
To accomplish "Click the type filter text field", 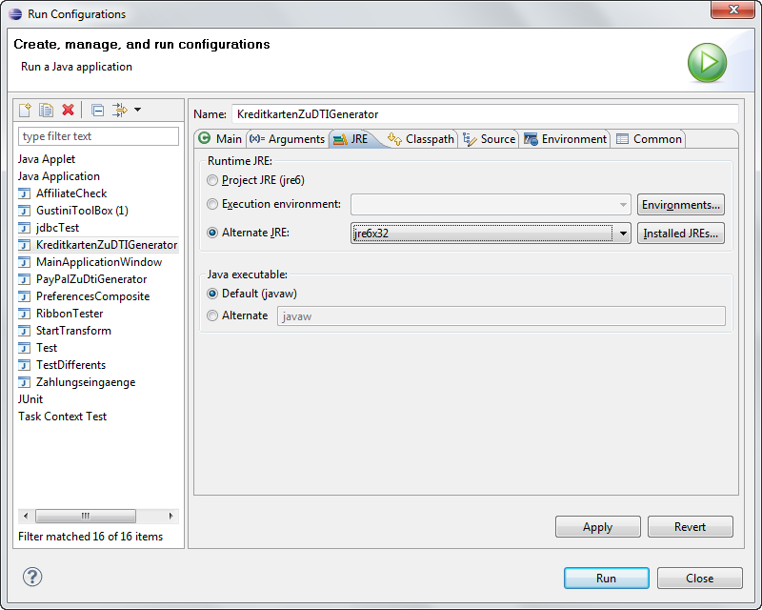I will pos(98,136).
